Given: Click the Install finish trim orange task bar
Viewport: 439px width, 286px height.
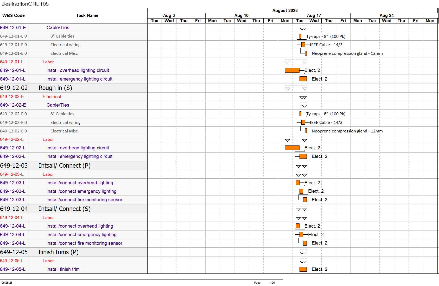Looking at the screenshot, I should click(x=303, y=269).
